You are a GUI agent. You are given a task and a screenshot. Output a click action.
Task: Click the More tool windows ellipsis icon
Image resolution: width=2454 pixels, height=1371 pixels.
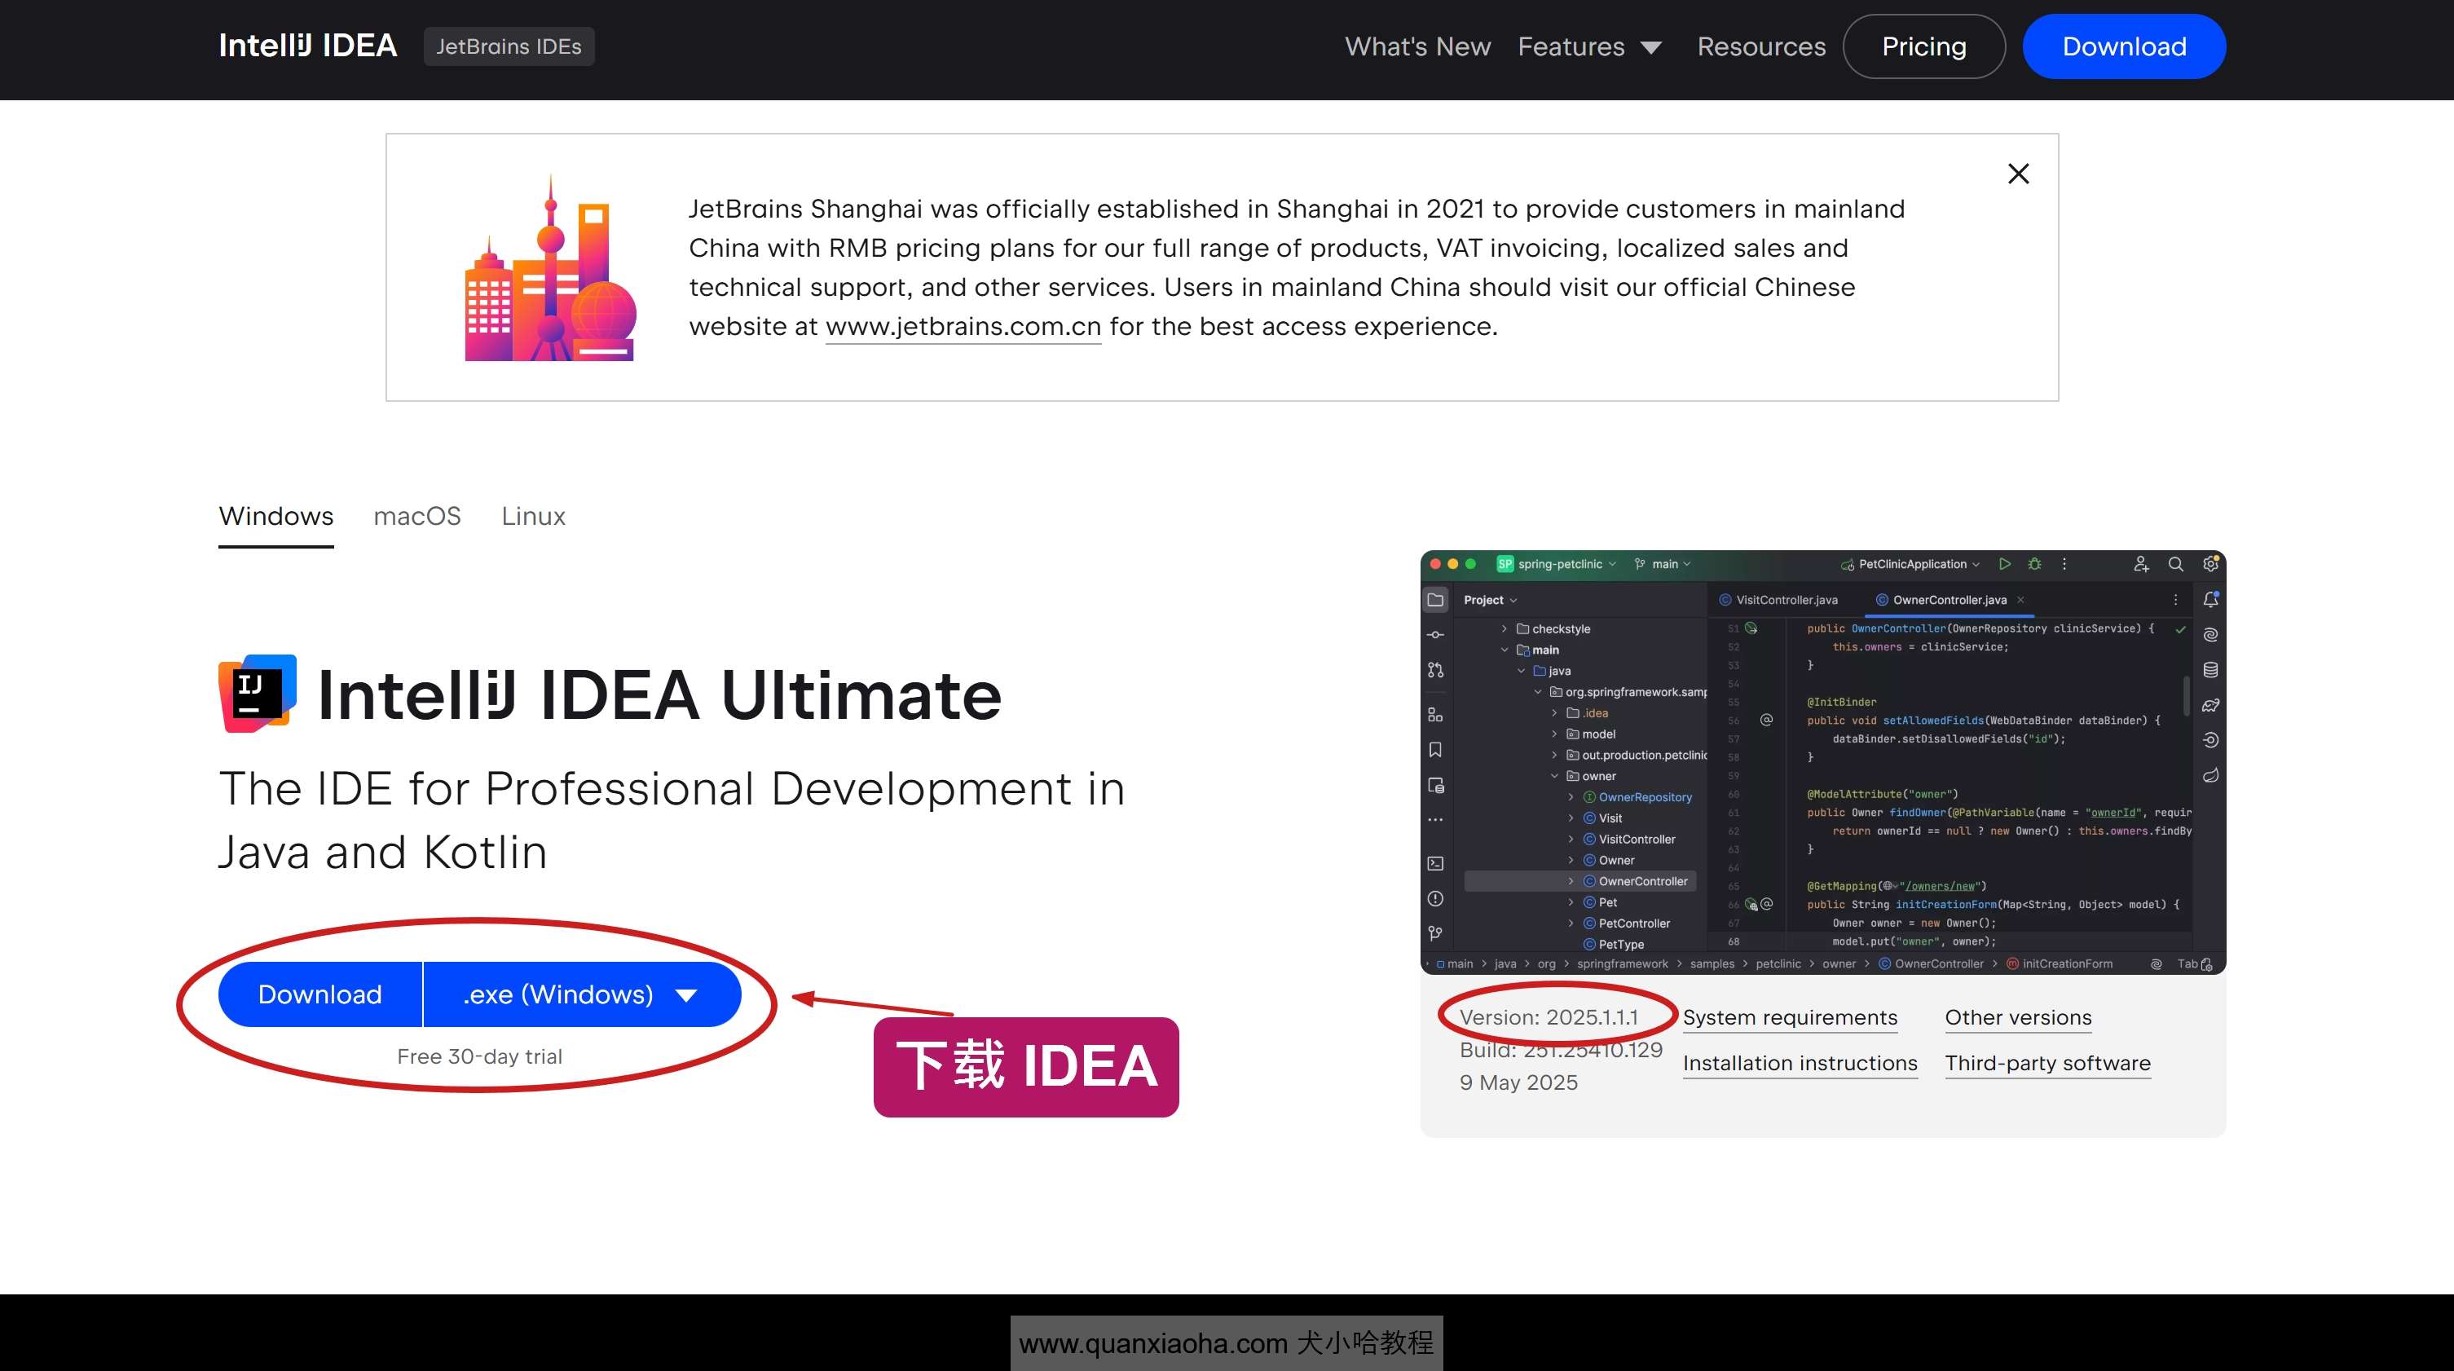[x=1435, y=819]
